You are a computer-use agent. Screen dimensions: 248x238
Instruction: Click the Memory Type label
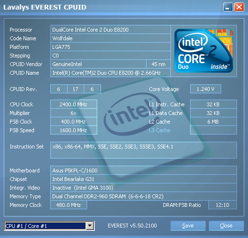pyautogui.click(x=25, y=196)
